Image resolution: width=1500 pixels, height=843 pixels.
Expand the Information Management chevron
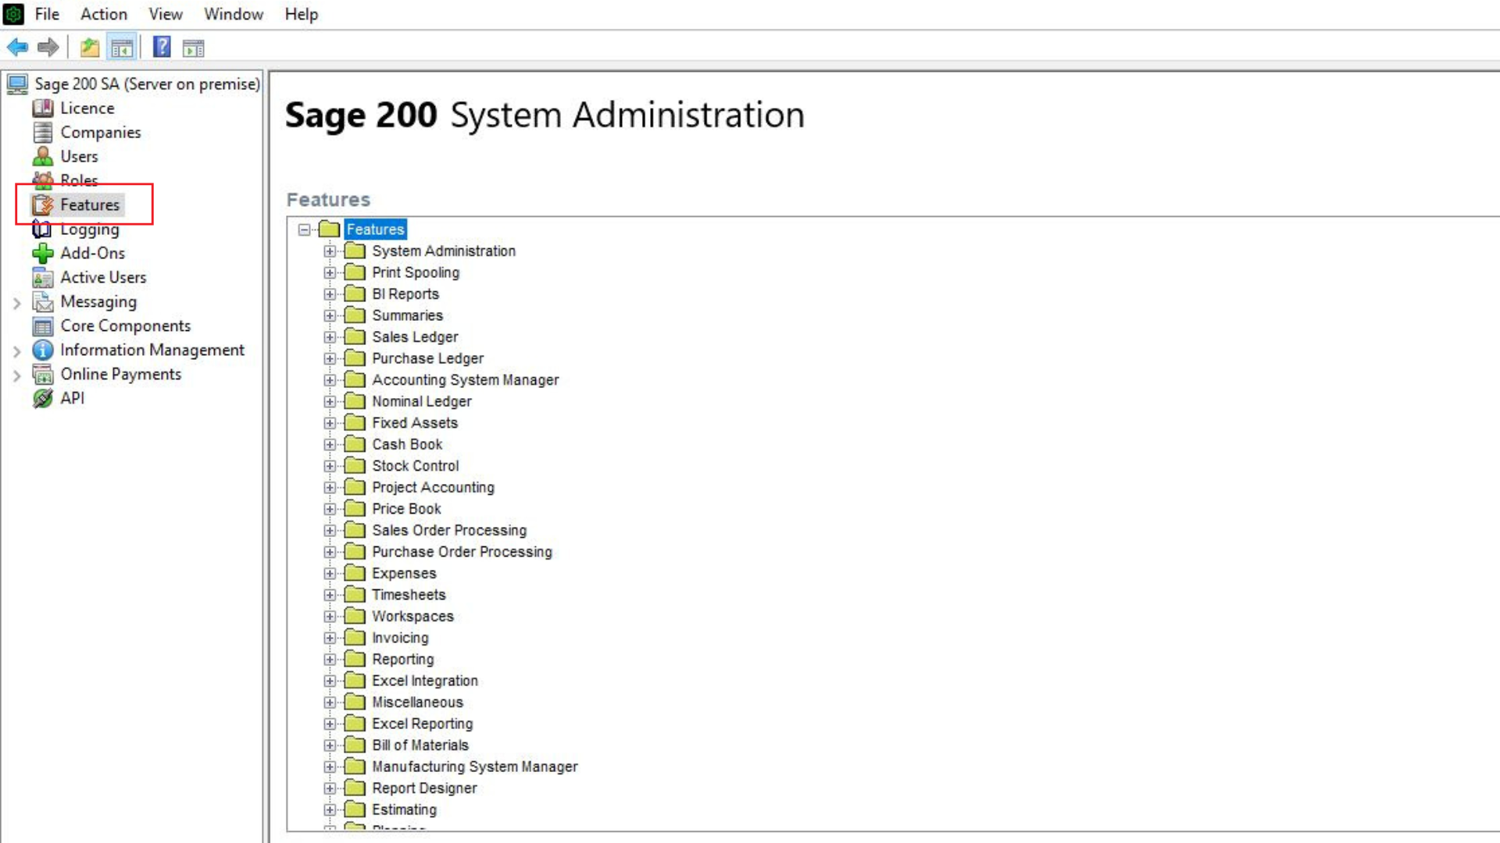click(16, 350)
